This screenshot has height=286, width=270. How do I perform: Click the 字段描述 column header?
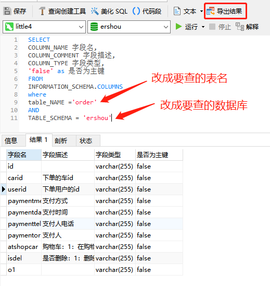[x=68, y=155]
